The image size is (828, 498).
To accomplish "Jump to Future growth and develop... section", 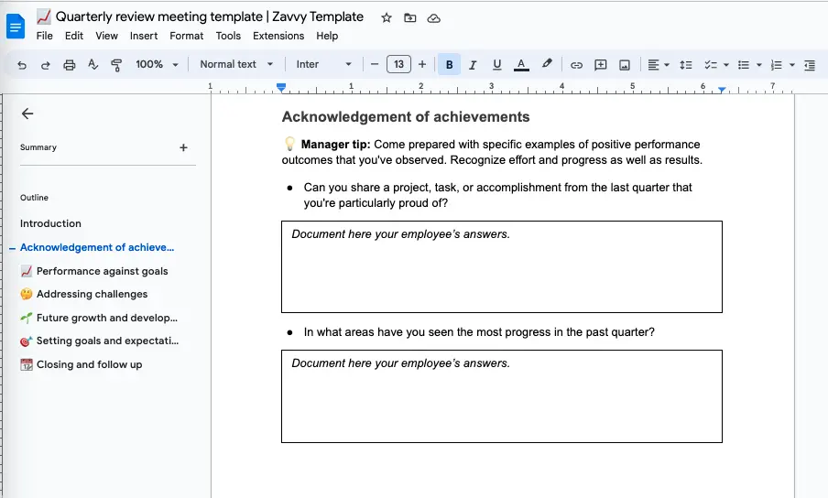I will point(99,318).
